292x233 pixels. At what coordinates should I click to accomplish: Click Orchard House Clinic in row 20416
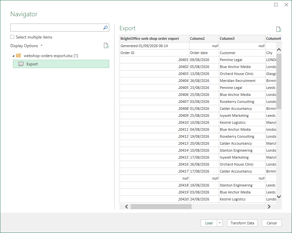[x=242, y=164]
